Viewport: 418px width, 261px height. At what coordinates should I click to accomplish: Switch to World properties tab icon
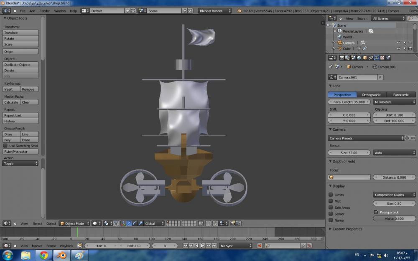click(359, 58)
